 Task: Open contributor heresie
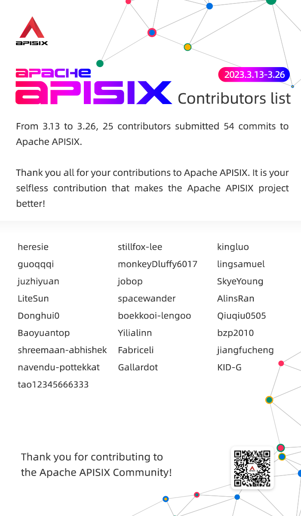click(33, 247)
